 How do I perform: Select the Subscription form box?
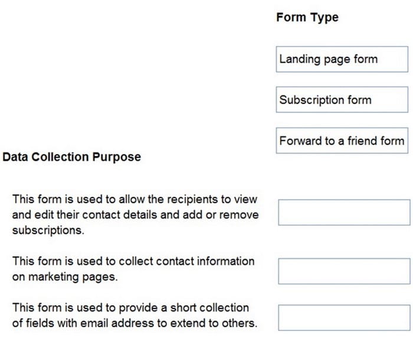[x=342, y=100]
